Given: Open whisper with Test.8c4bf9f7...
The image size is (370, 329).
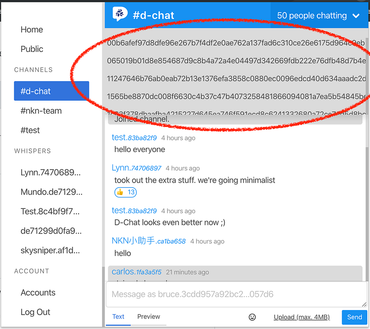Looking at the screenshot, I should pyautogui.click(x=50, y=211).
